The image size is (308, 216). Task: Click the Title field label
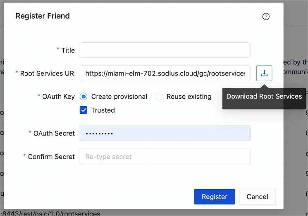[x=68, y=50]
